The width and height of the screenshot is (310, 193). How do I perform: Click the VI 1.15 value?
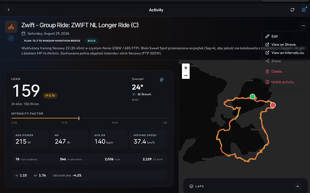[x=21, y=176]
